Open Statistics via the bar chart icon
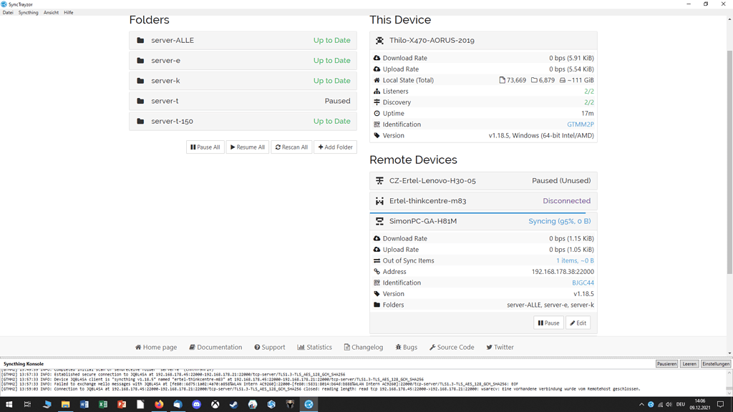The width and height of the screenshot is (733, 412). [300, 347]
